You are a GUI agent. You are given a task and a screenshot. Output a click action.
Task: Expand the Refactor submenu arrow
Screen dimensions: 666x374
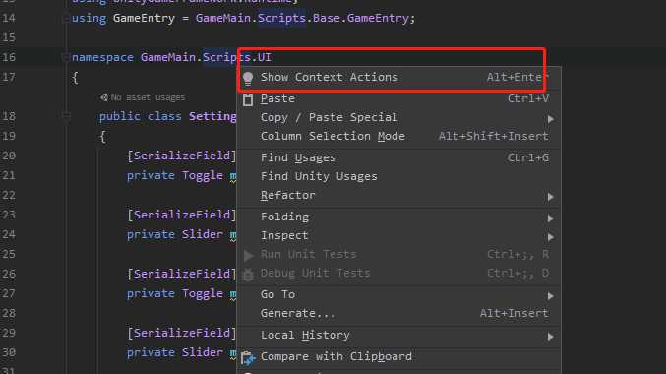tap(551, 197)
